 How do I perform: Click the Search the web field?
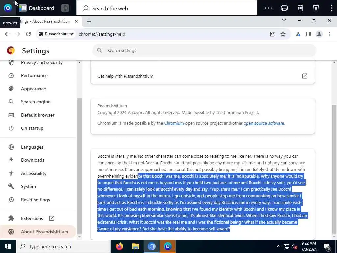pyautogui.click(x=167, y=8)
